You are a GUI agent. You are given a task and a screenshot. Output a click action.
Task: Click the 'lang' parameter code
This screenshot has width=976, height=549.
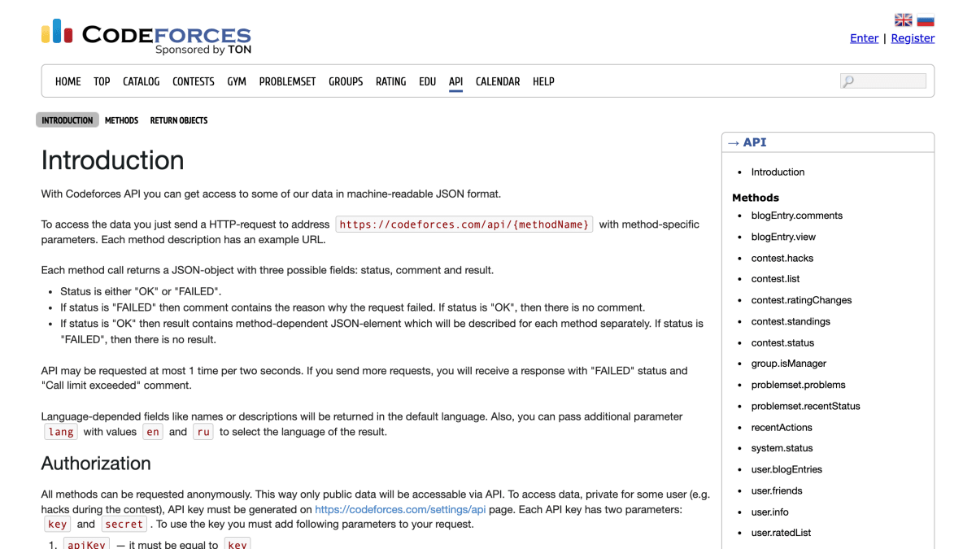coord(61,432)
